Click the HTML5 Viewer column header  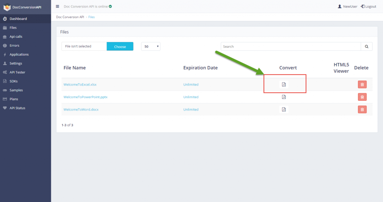[x=341, y=68]
